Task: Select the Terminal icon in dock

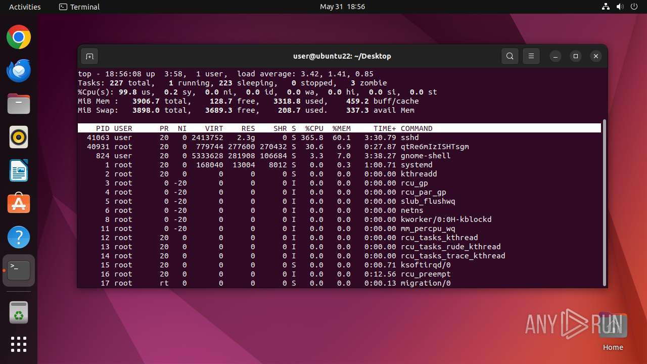Action: [x=19, y=270]
